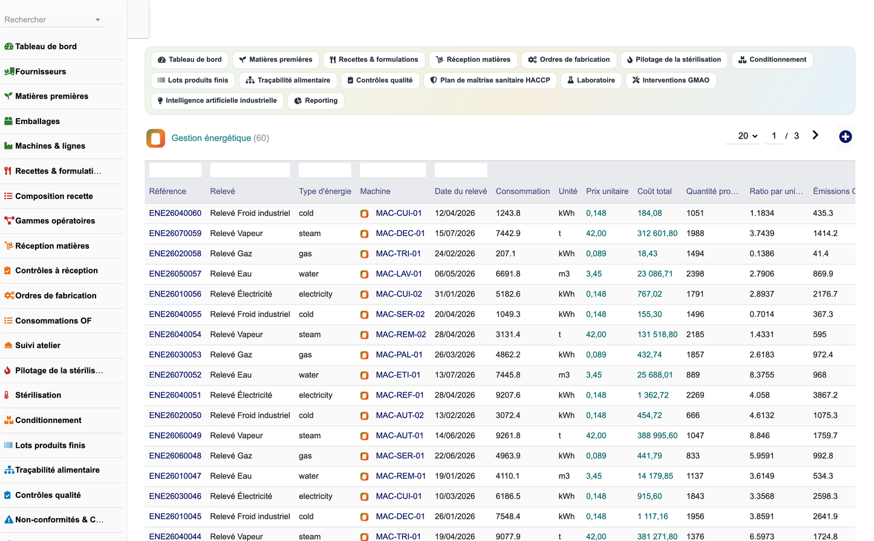
Task: Click the Traçabilité alimentaire sitemap icon in sidebar
Action: [9, 470]
